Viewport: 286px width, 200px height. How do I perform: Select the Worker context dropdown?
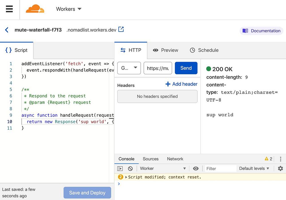click(163, 168)
